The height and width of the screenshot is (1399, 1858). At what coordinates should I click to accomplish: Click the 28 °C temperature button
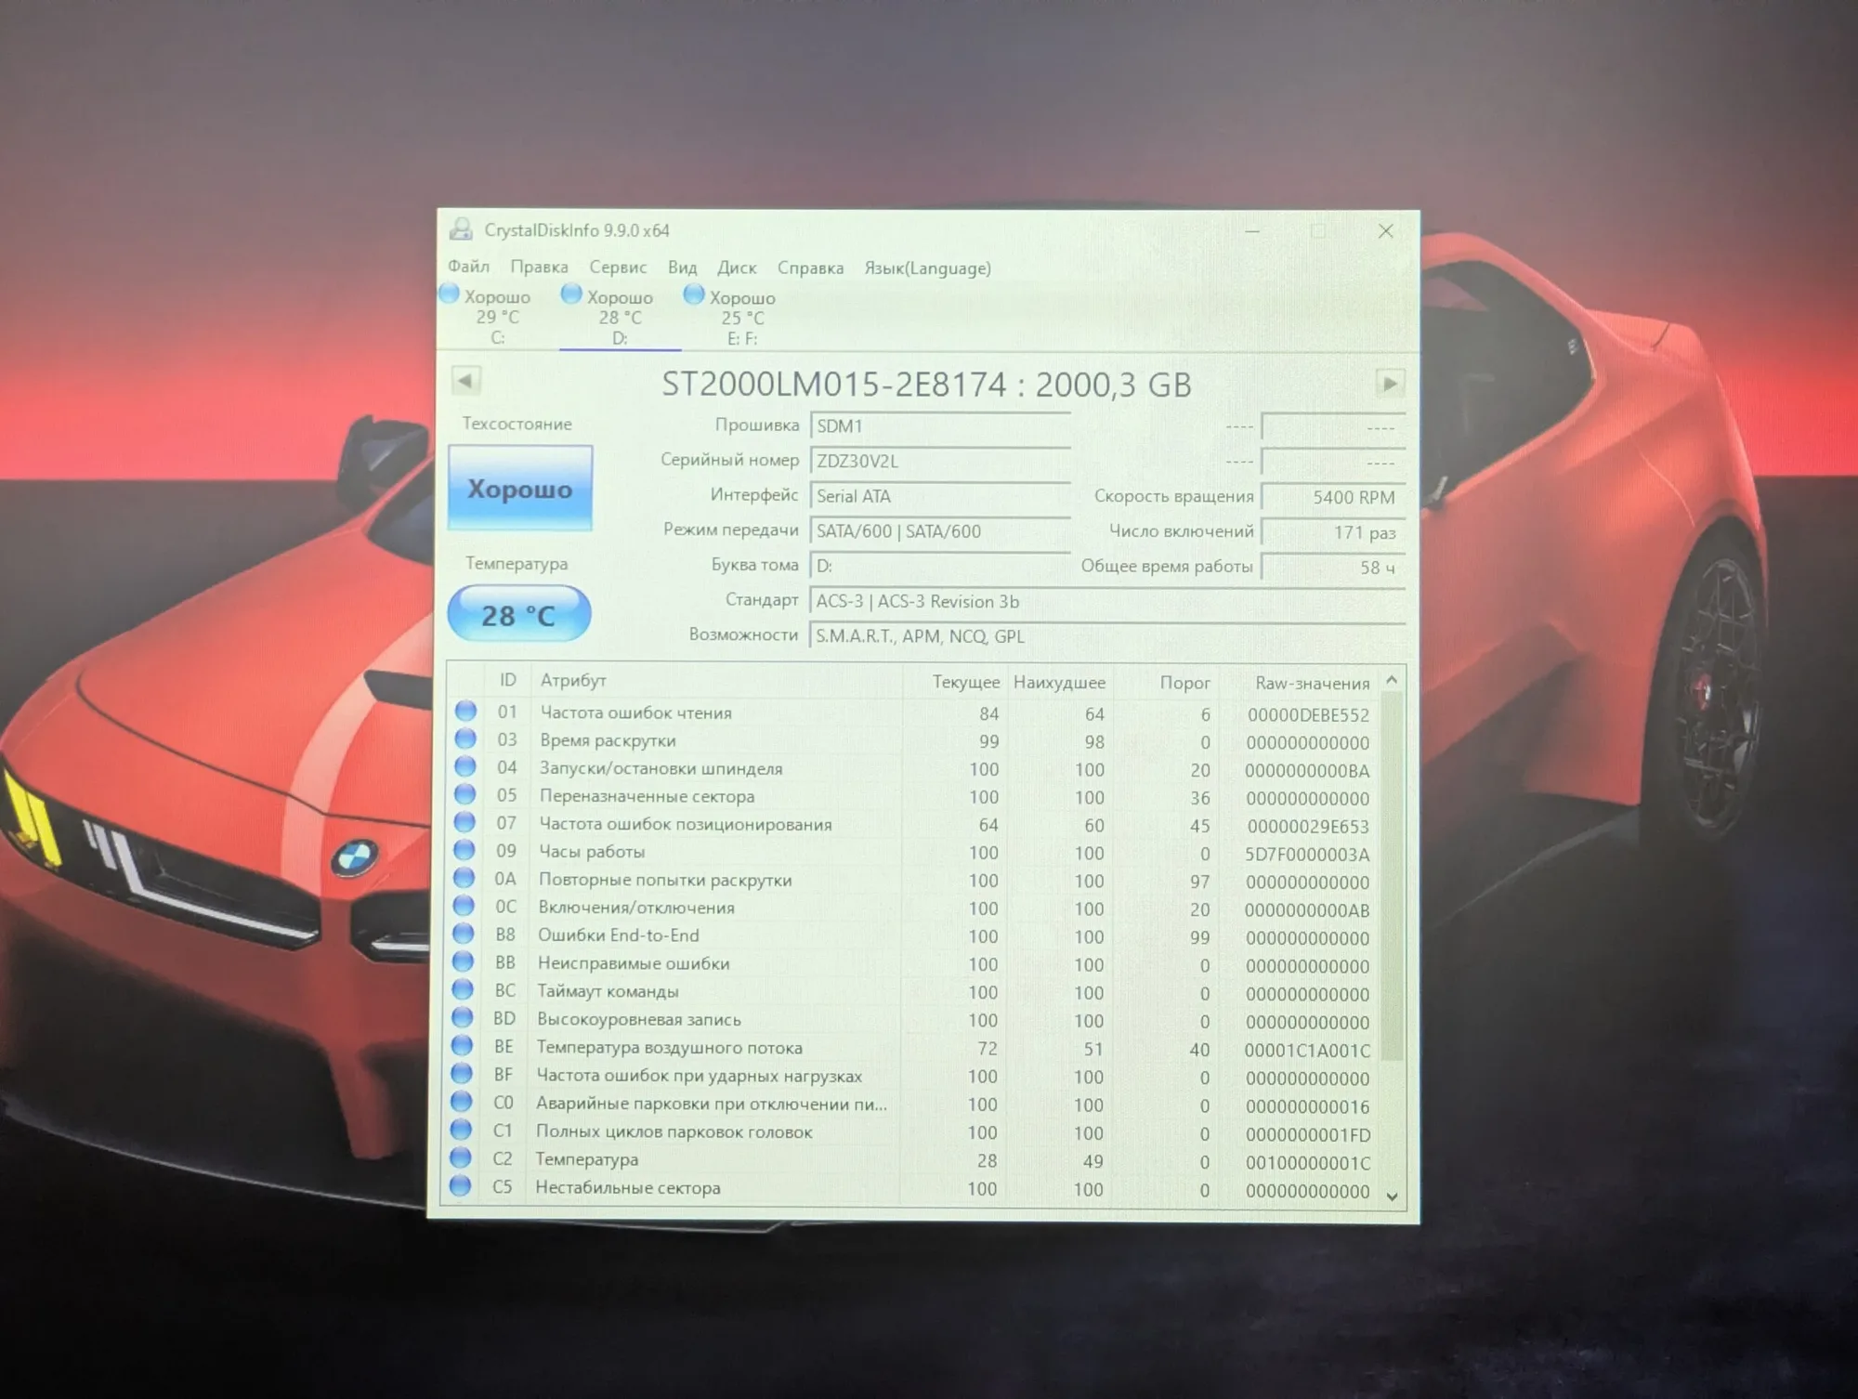pyautogui.click(x=519, y=614)
